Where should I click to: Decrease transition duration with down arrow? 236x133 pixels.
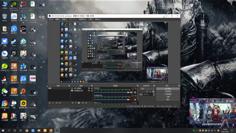154,95
